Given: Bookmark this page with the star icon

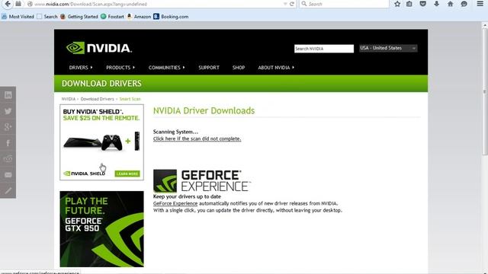Looking at the screenshot, I should tap(397, 4).
